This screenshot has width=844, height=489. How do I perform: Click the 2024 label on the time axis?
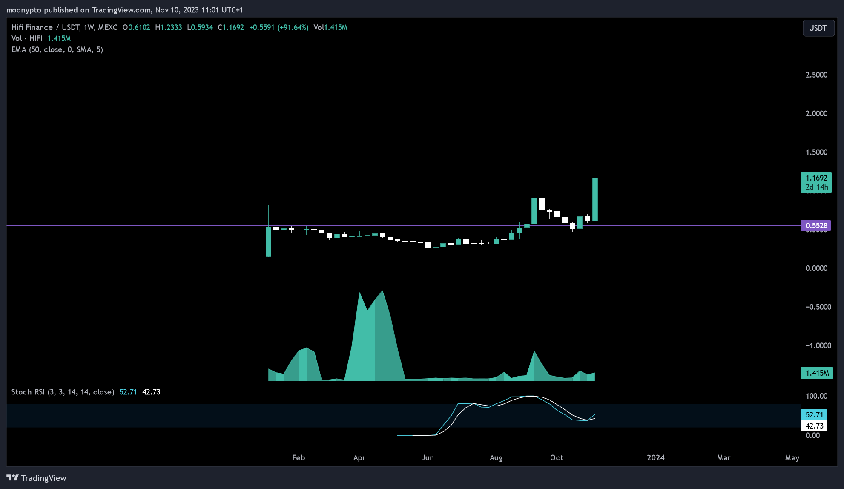[656, 457]
